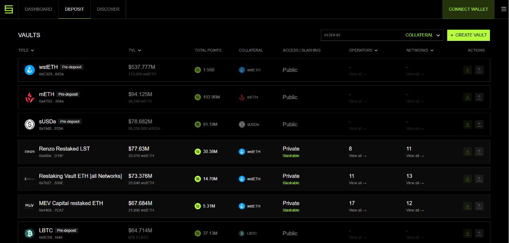This screenshot has width=509, height=243.
Task: Switch to the Discover tab
Action: coord(108,9)
